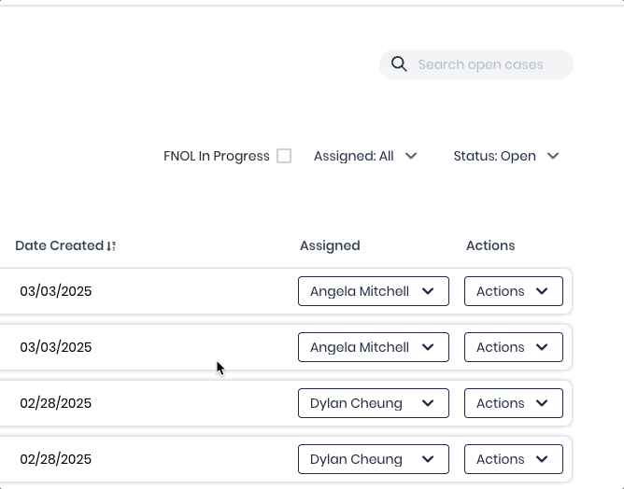
Task: Open the second Angela Mitchell assignee dropdown
Action: [373, 347]
